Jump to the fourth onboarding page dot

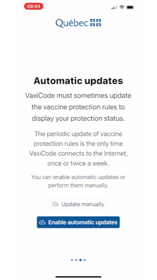point(85,260)
